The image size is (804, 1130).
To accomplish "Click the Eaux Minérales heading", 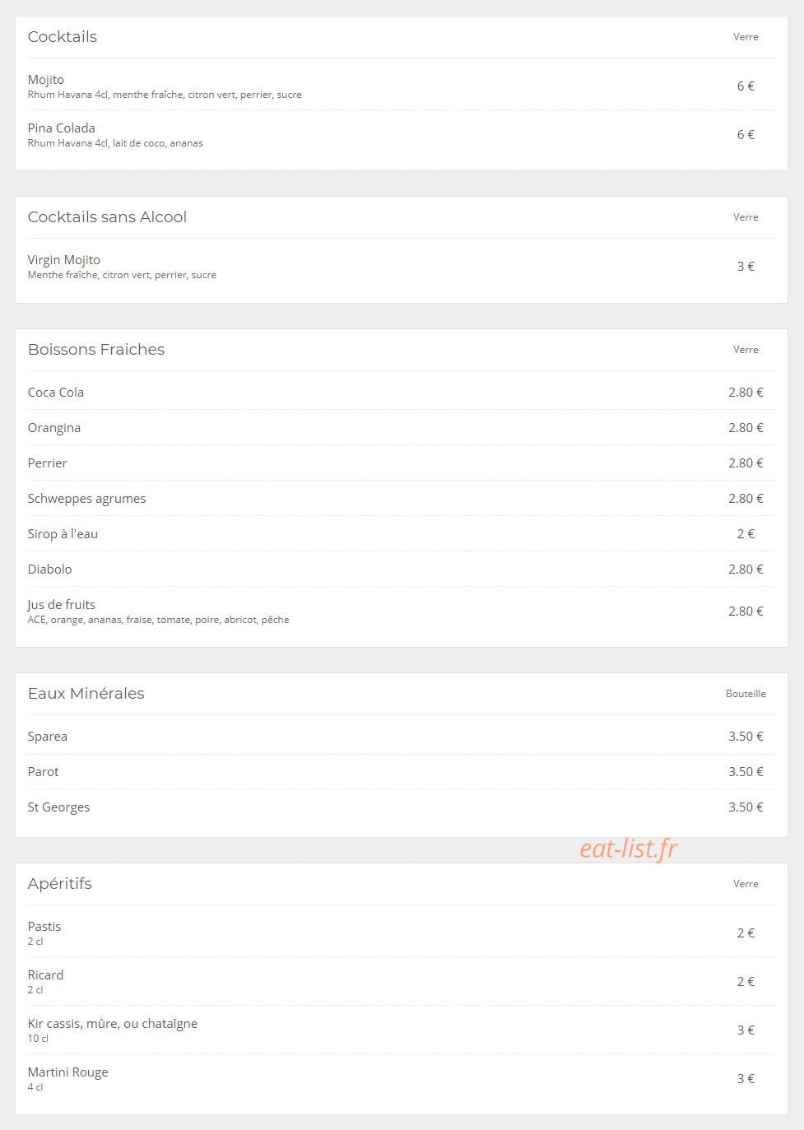I will point(86,694).
